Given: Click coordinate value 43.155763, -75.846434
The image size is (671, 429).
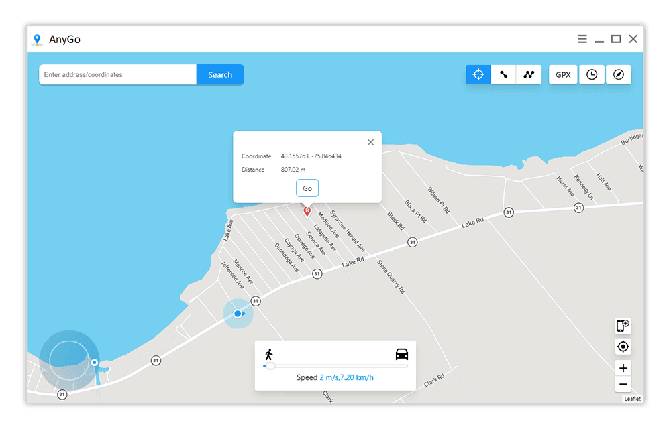Looking at the screenshot, I should pyautogui.click(x=311, y=156).
